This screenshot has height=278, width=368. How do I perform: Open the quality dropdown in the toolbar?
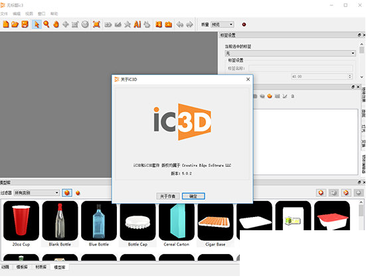click(222, 25)
